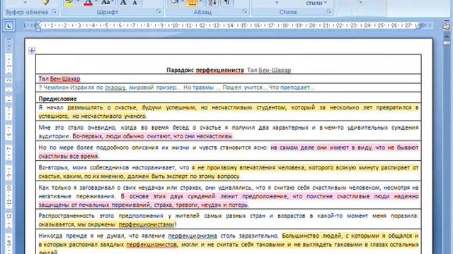453x254 pixels.
Task: Click the right indent marker on the ruler
Action: [419, 26]
